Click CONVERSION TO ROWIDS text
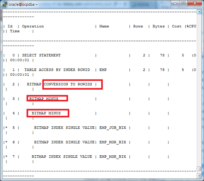This screenshot has height=181, width=204. tap(68, 84)
